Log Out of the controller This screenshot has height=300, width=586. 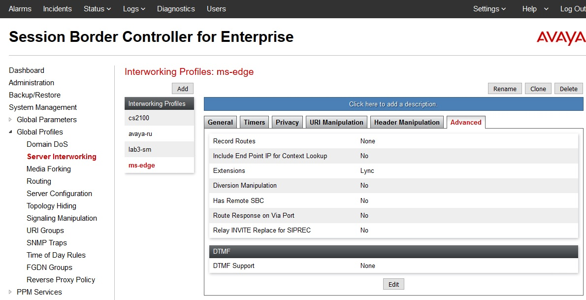point(573,9)
